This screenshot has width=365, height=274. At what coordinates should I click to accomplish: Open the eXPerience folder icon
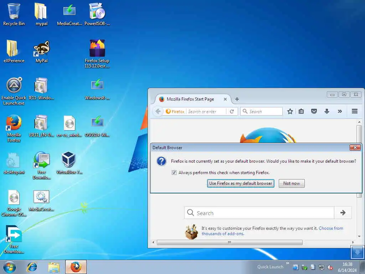pyautogui.click(x=14, y=51)
